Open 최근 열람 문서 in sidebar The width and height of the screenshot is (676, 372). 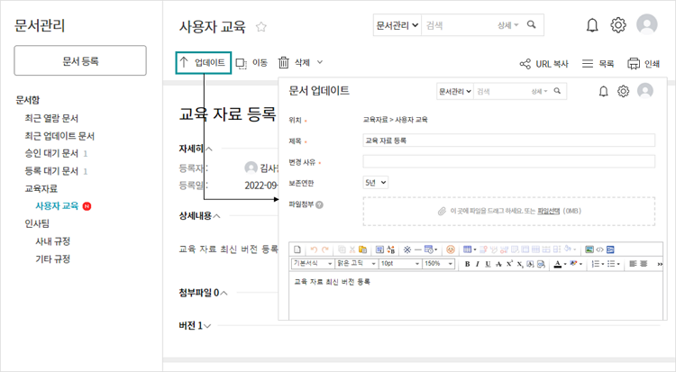(x=51, y=118)
